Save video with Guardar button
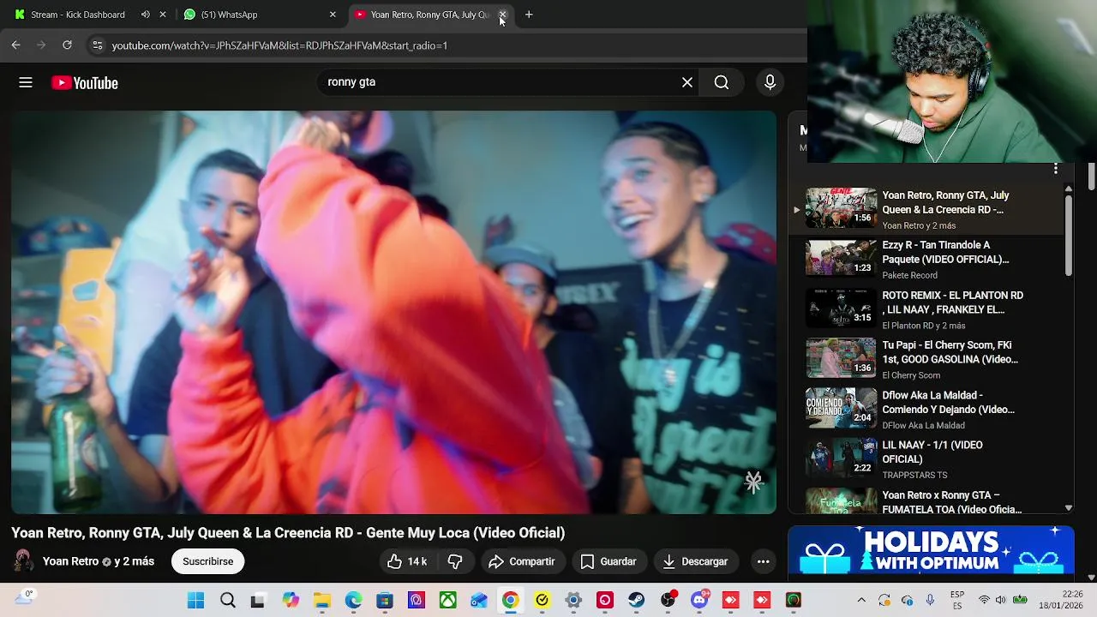1097x617 pixels. pyautogui.click(x=608, y=561)
